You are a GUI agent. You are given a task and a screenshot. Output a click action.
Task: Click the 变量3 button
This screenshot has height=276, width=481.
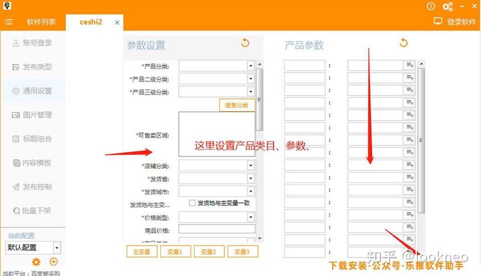pos(242,252)
